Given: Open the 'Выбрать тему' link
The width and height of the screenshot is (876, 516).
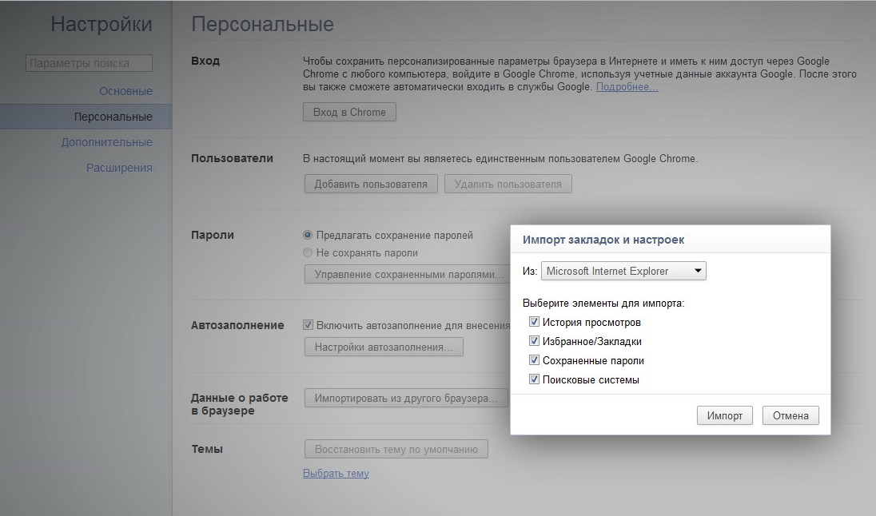Looking at the screenshot, I should click(x=336, y=473).
